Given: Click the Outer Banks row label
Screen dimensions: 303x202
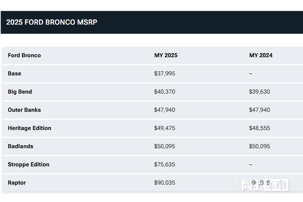Looking at the screenshot, I should pos(25,110).
